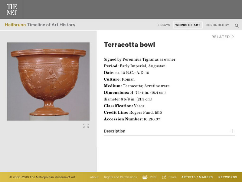242x182 pixels.
Task: Click the share arrow icon
Action: click(164, 177)
